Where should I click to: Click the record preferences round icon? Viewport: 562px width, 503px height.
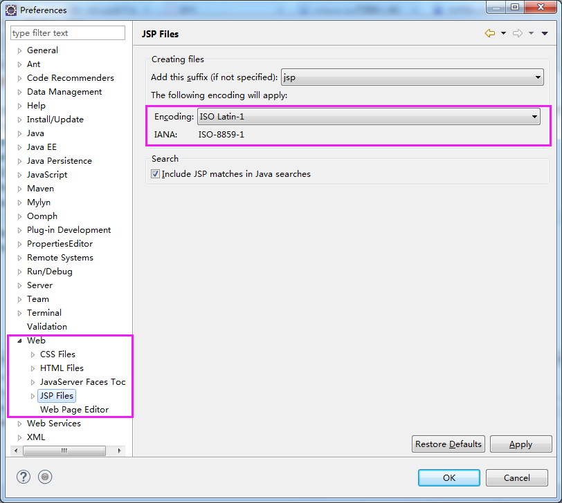click(x=45, y=477)
